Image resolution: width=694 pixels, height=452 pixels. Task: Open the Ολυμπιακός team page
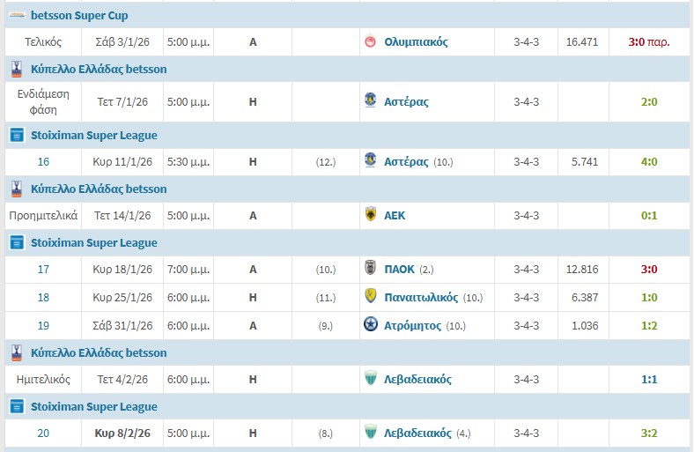[x=416, y=41]
